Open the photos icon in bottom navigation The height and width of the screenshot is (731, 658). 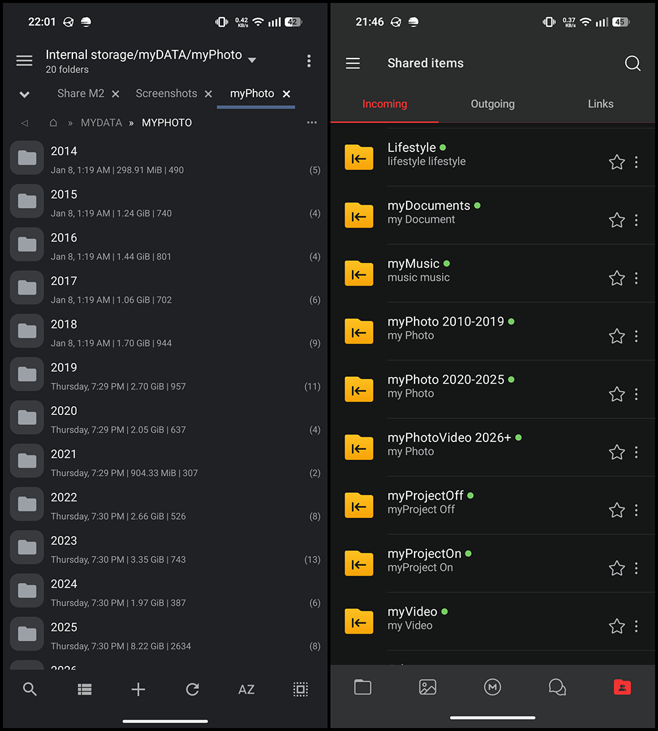tap(428, 687)
